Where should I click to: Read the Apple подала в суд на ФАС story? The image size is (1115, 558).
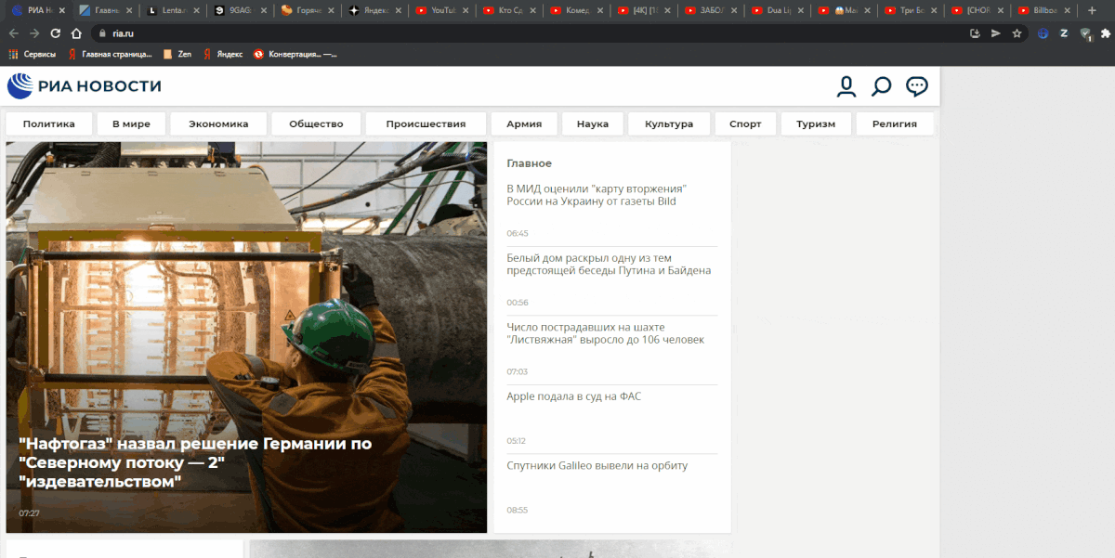573,396
